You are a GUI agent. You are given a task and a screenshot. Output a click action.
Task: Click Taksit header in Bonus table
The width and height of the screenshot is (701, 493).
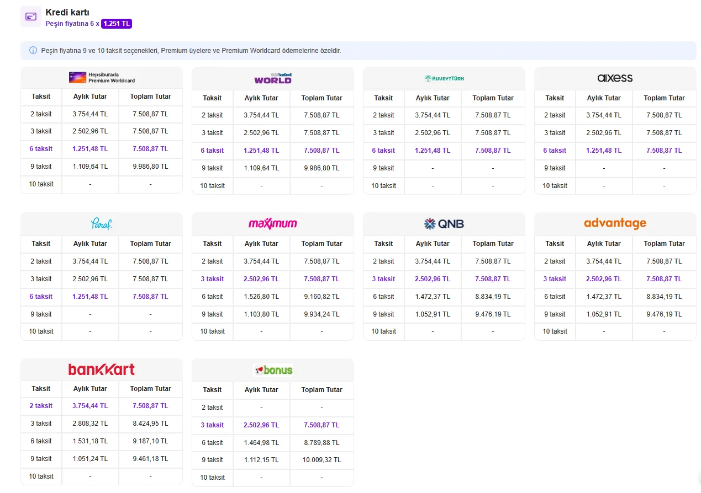pyautogui.click(x=212, y=389)
